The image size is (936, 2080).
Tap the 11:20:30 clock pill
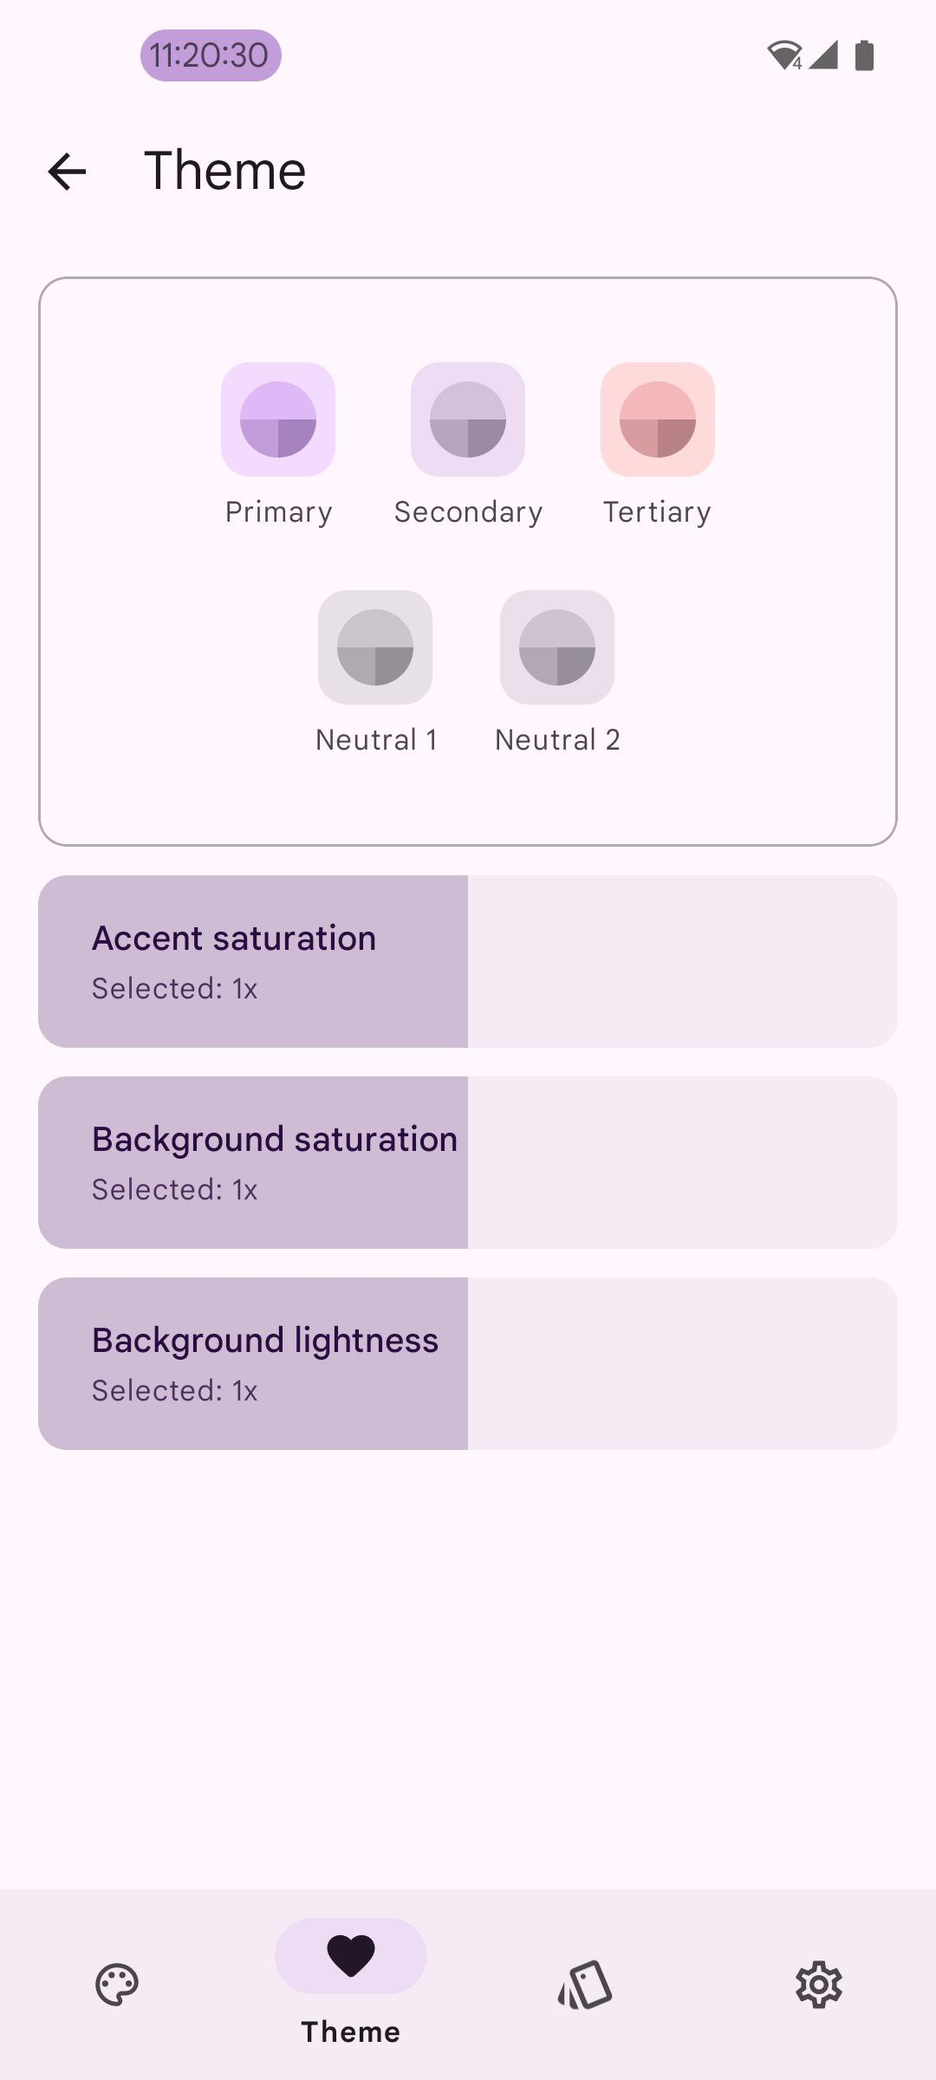pyautogui.click(x=211, y=55)
